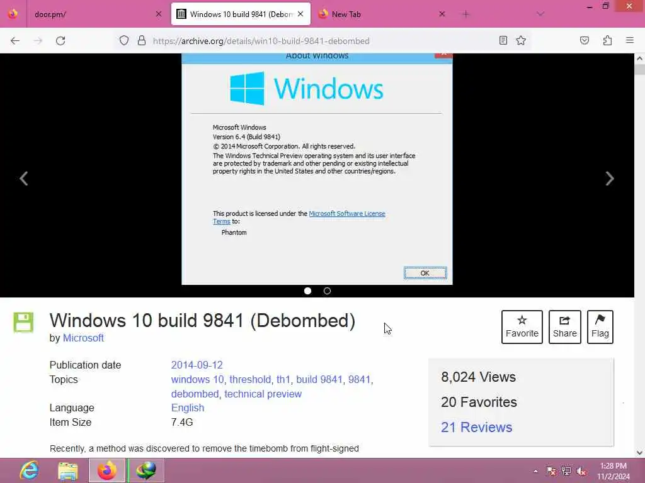This screenshot has height=483, width=645.
Task: Open the technical preview topic link
Action: pyautogui.click(x=263, y=394)
